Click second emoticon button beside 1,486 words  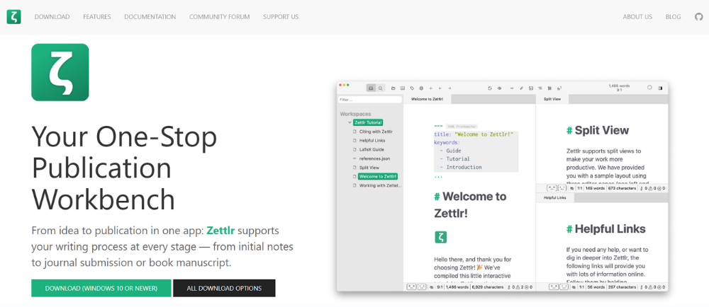pos(422,287)
